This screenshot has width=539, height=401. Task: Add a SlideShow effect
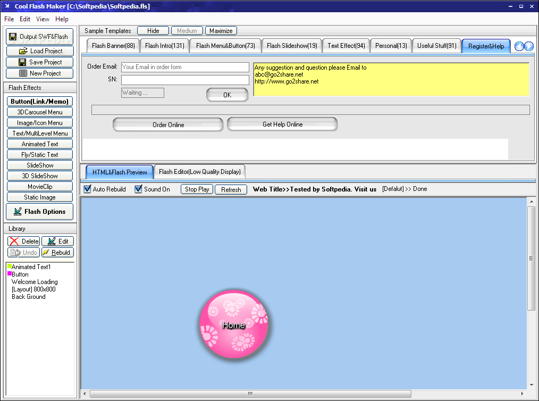[x=39, y=165]
